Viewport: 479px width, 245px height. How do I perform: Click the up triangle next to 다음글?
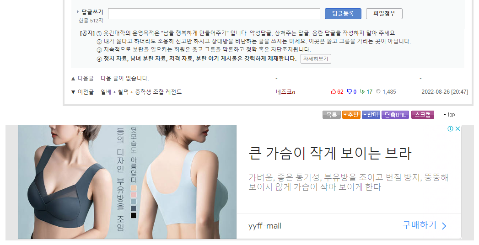73,79
